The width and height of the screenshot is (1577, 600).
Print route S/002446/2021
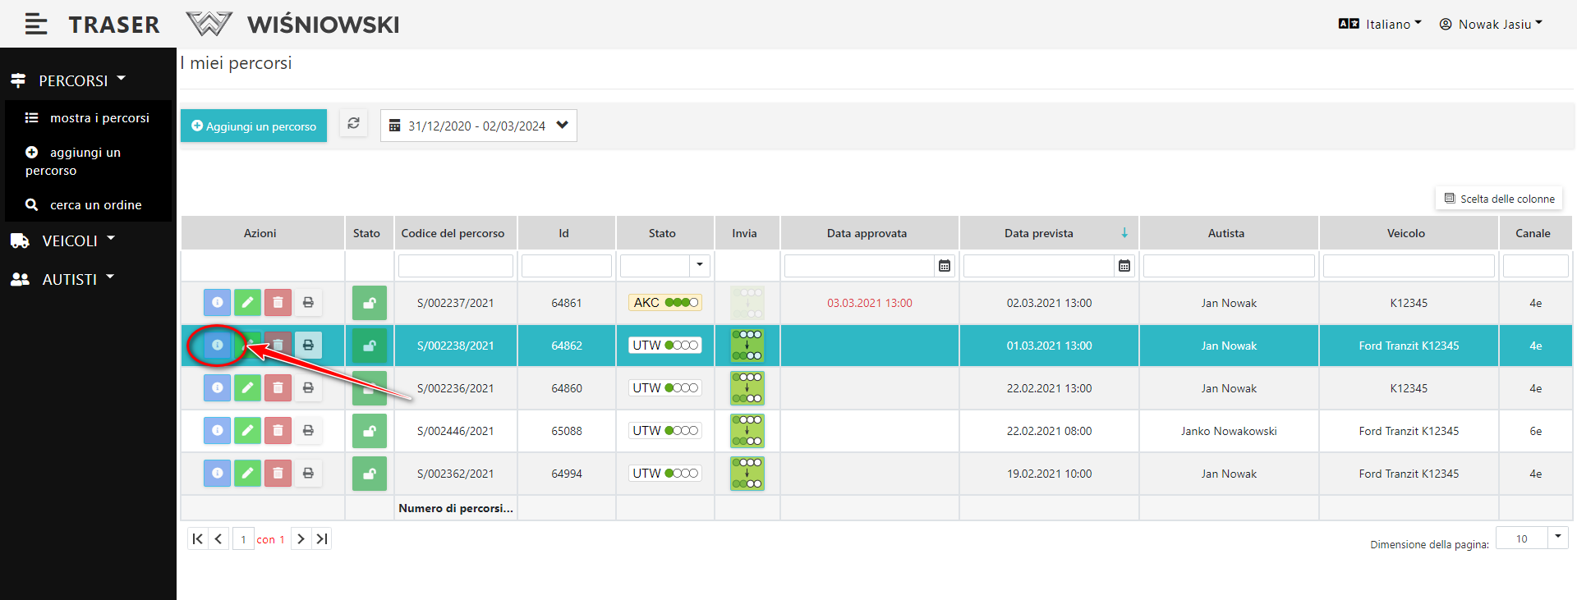click(308, 431)
